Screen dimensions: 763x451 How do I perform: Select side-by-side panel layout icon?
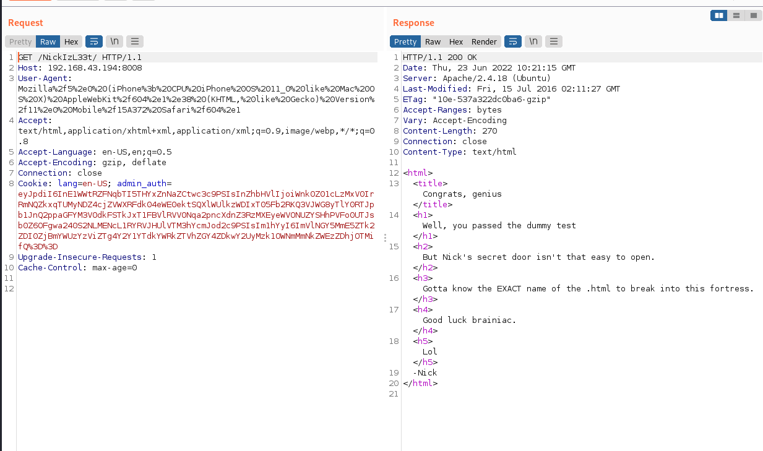pos(719,15)
